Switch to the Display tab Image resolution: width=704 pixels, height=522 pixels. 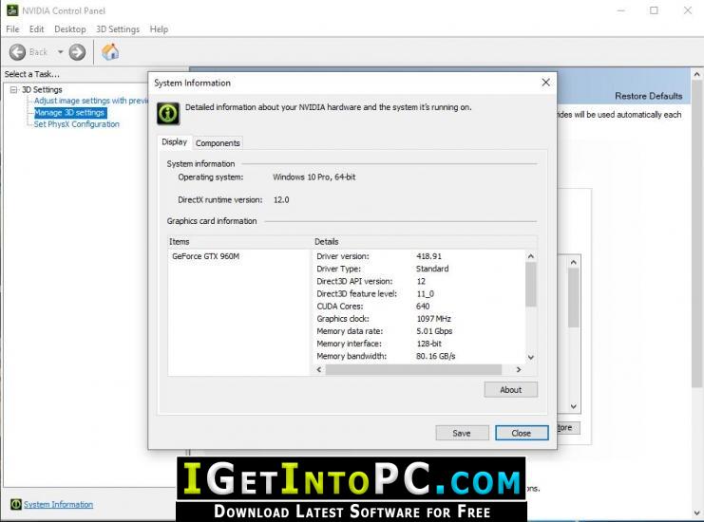(x=174, y=142)
